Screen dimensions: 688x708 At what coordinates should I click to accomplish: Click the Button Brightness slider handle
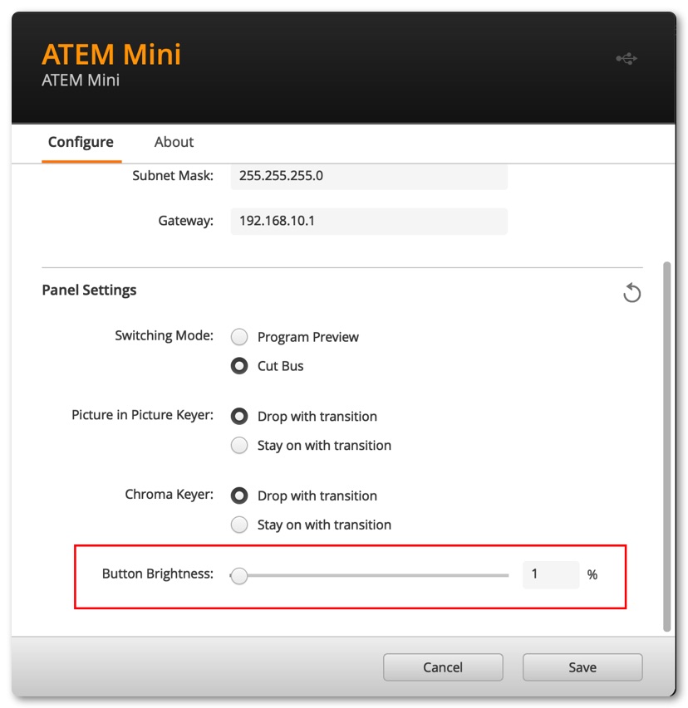click(239, 575)
